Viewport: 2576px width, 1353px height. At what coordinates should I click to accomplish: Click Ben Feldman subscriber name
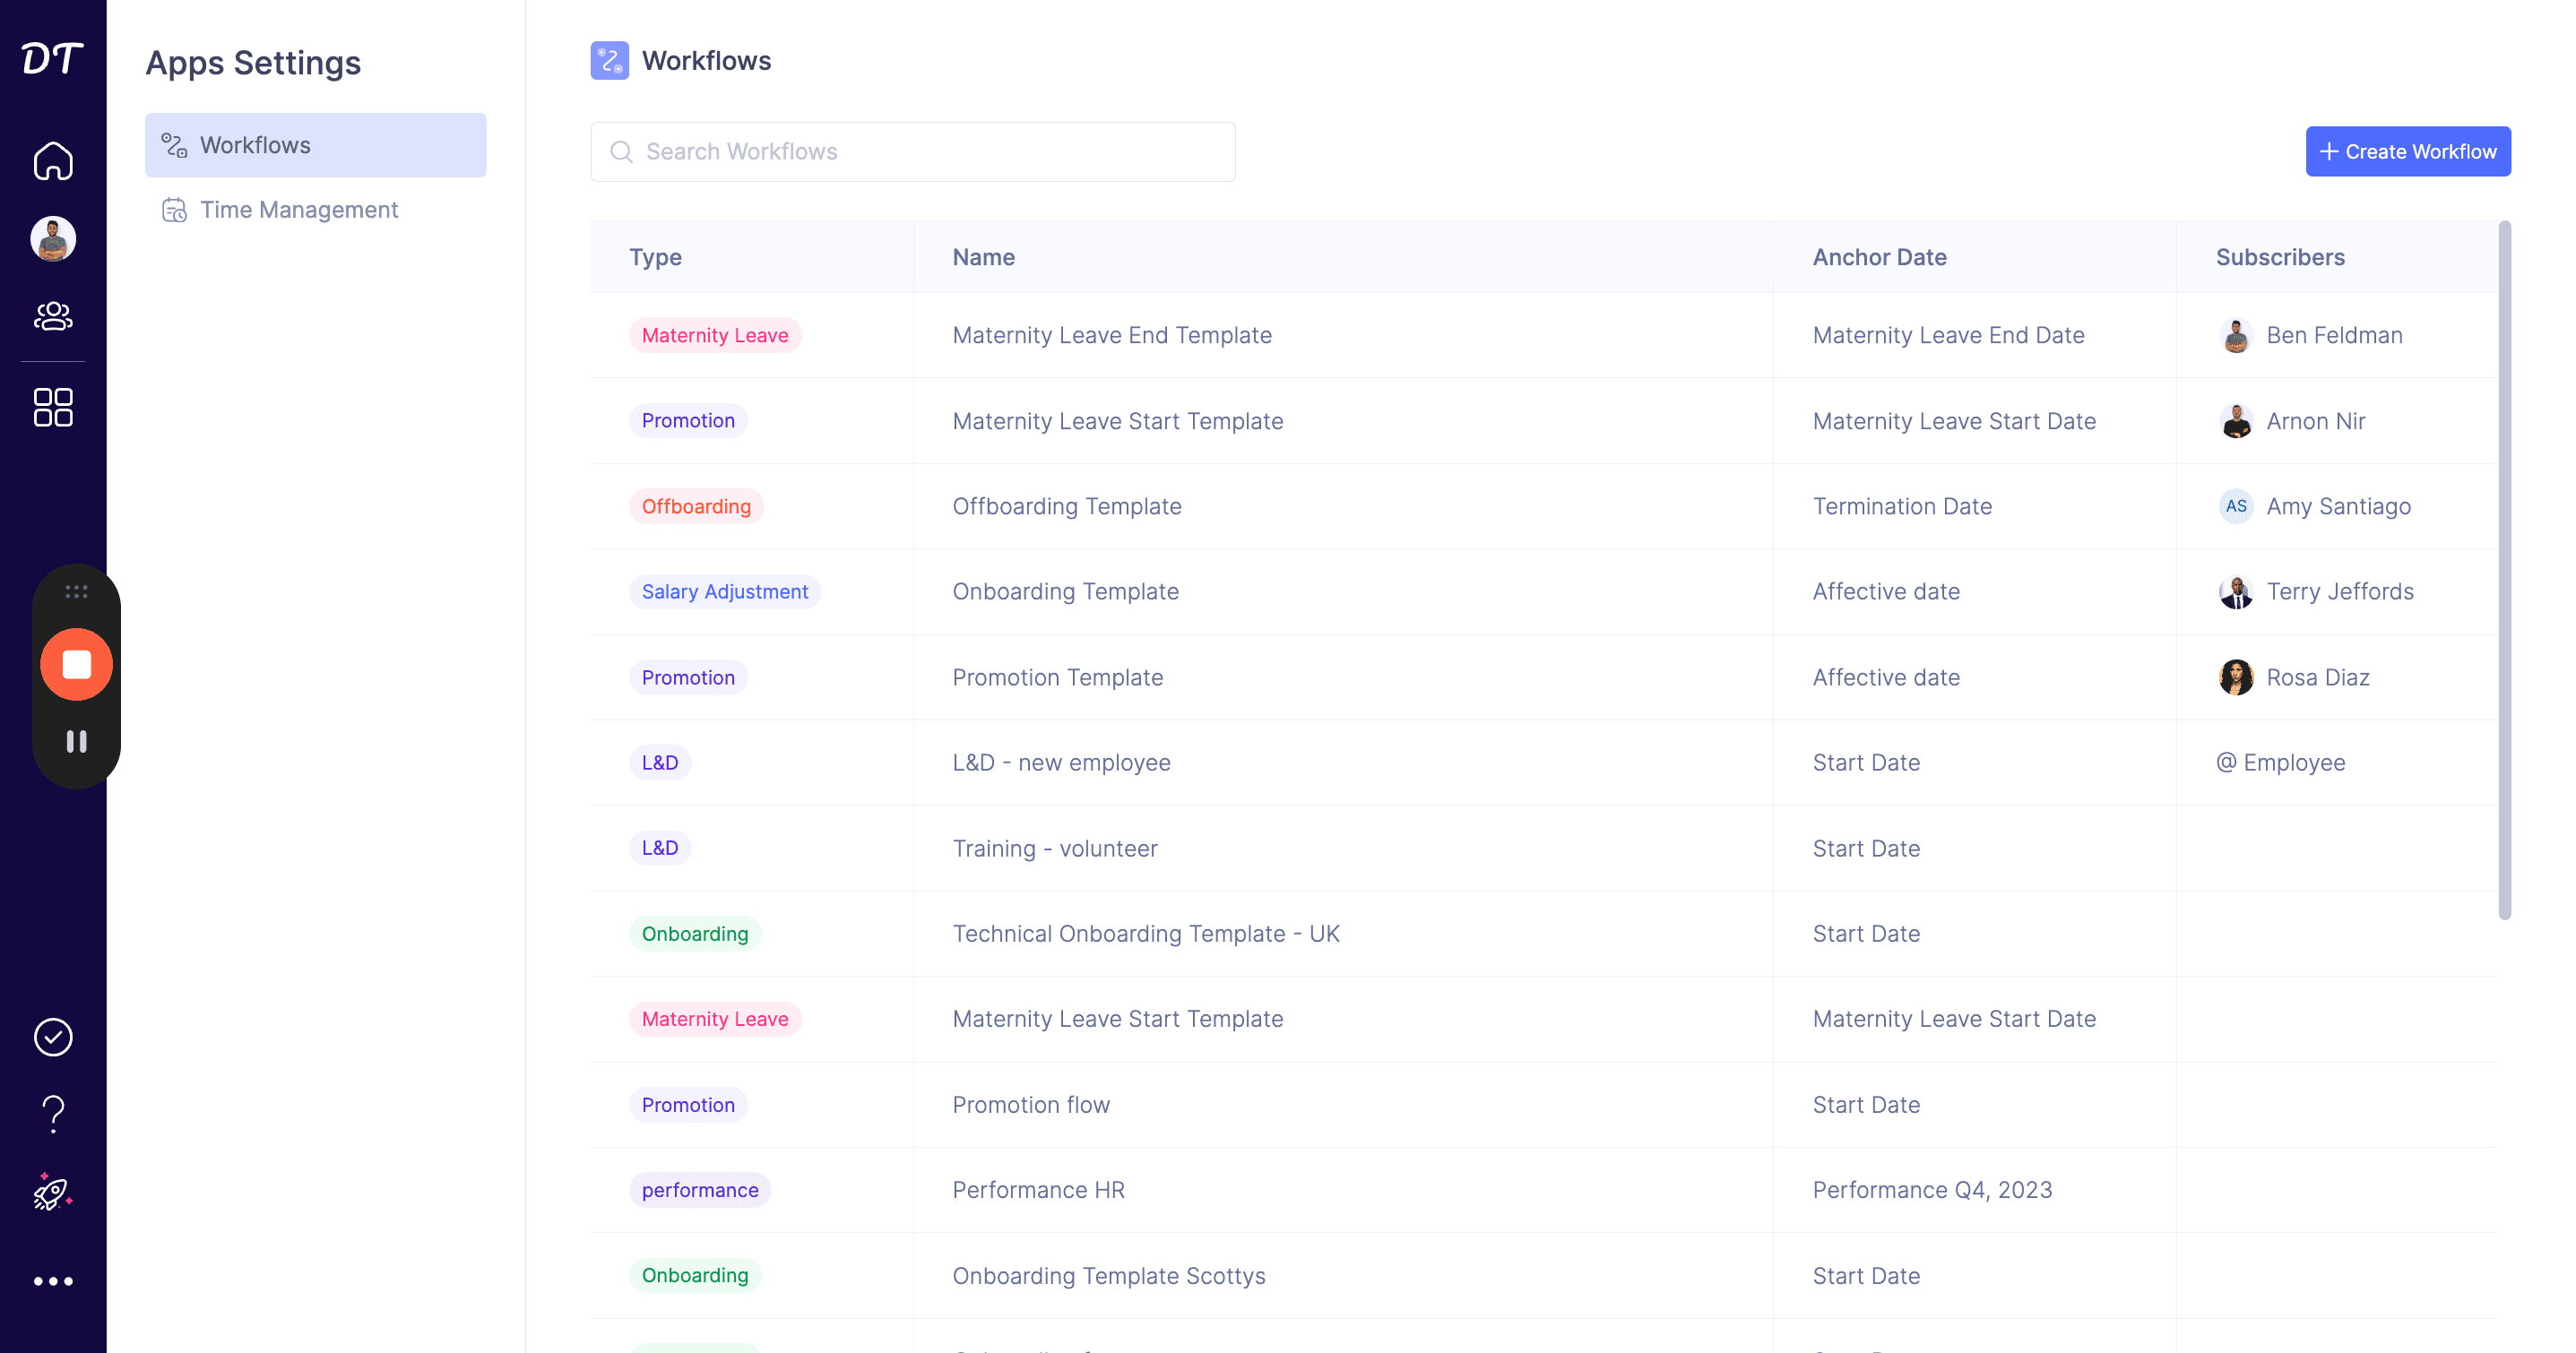click(x=2334, y=335)
